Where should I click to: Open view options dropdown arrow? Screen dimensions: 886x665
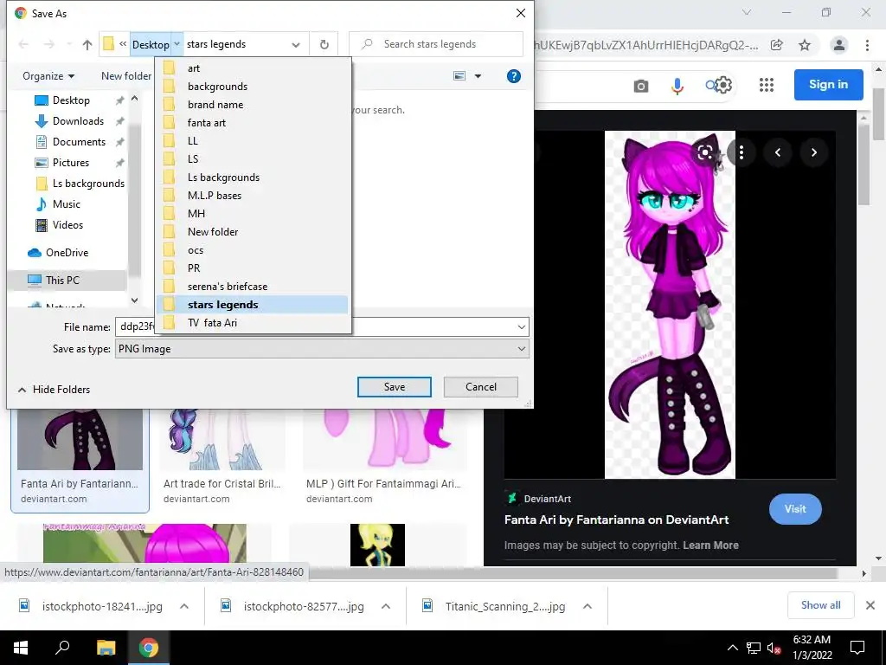tap(478, 76)
